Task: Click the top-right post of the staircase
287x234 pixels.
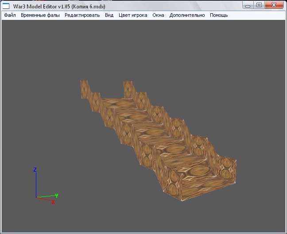Action: 128,89
